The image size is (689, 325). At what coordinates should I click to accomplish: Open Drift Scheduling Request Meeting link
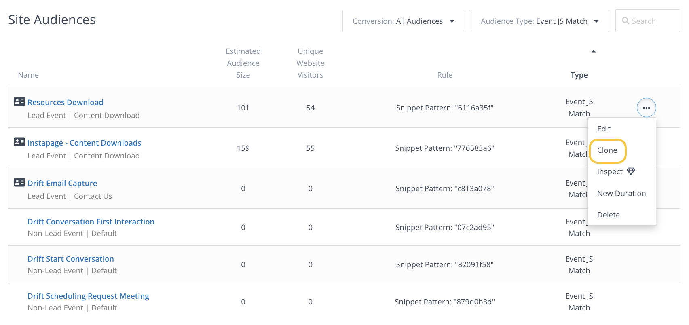tap(88, 296)
